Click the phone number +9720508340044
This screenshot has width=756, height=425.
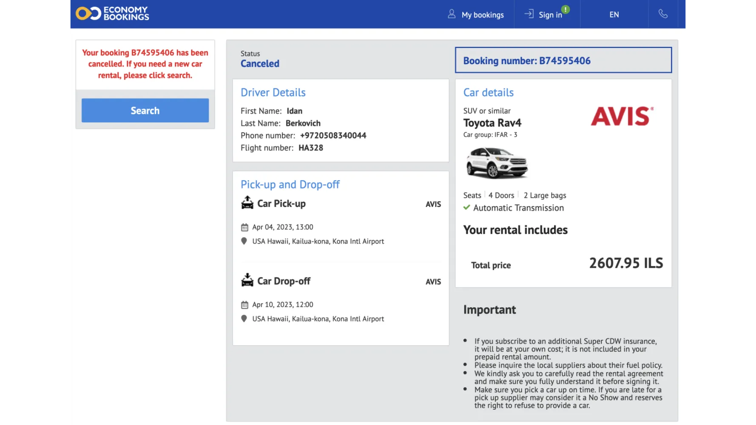tap(333, 136)
